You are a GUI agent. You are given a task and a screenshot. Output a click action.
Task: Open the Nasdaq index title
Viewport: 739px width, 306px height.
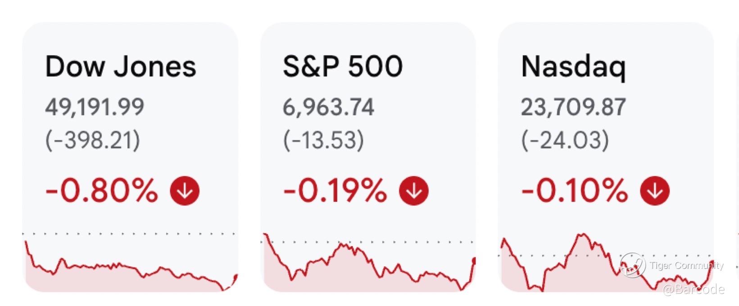[573, 67]
